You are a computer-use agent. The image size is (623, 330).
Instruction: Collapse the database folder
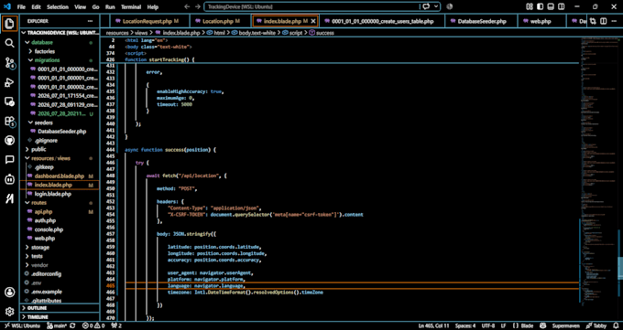[60, 42]
